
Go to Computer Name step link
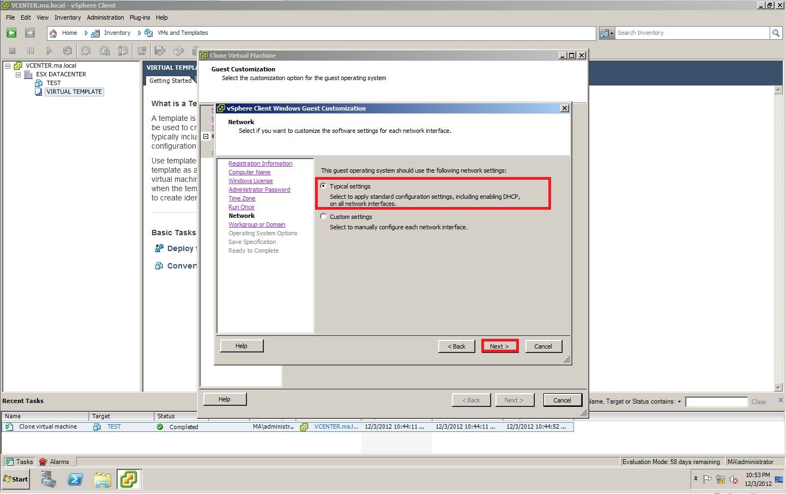250,172
